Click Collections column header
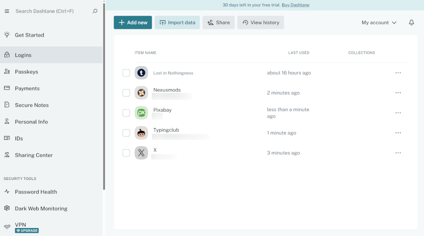This screenshot has height=236, width=424. point(361,53)
